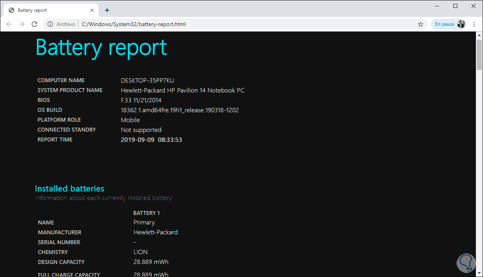
Task: Minimize the Chrome window
Action: coord(437,6)
